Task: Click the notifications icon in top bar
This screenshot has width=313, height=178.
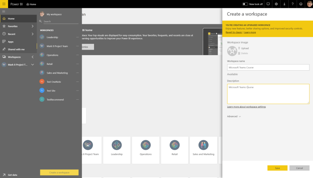Action: [x=268, y=4]
